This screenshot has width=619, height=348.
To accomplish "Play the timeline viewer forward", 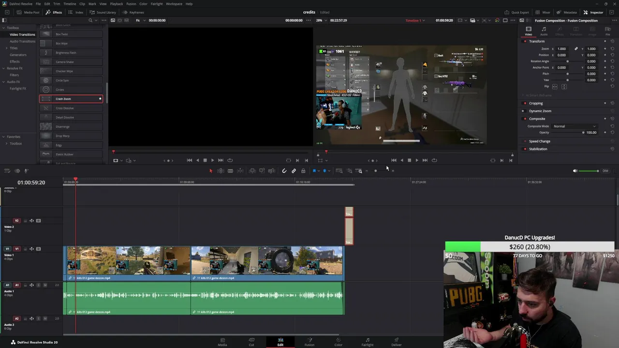I will point(417,160).
